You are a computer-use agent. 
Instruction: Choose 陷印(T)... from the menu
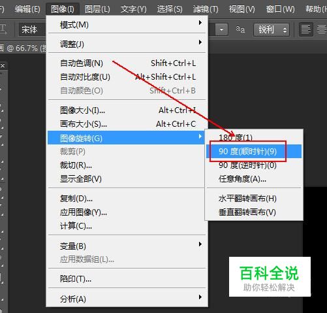click(127, 278)
